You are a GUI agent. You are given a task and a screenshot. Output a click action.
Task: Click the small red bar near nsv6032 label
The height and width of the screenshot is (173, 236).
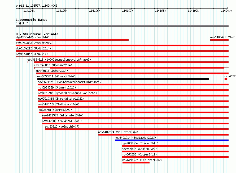pos(226,79)
